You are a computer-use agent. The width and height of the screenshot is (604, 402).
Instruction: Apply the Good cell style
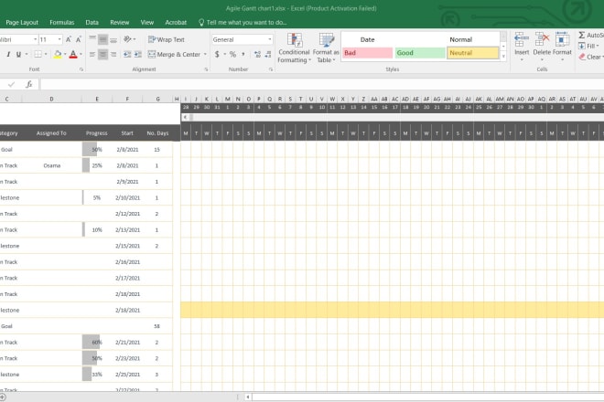pyautogui.click(x=420, y=53)
